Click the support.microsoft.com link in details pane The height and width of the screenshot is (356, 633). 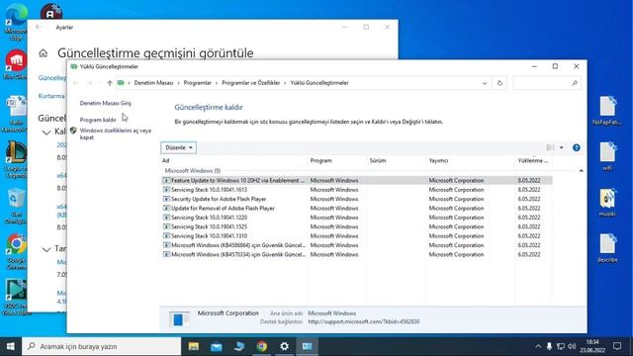pos(363,321)
